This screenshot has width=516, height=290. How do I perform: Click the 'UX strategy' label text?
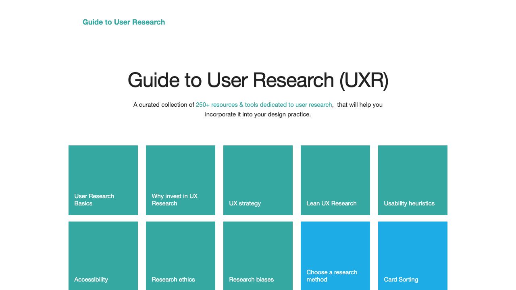click(x=245, y=203)
